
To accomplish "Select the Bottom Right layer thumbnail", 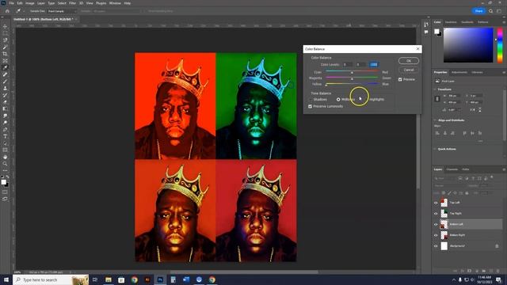I will coord(444,235).
